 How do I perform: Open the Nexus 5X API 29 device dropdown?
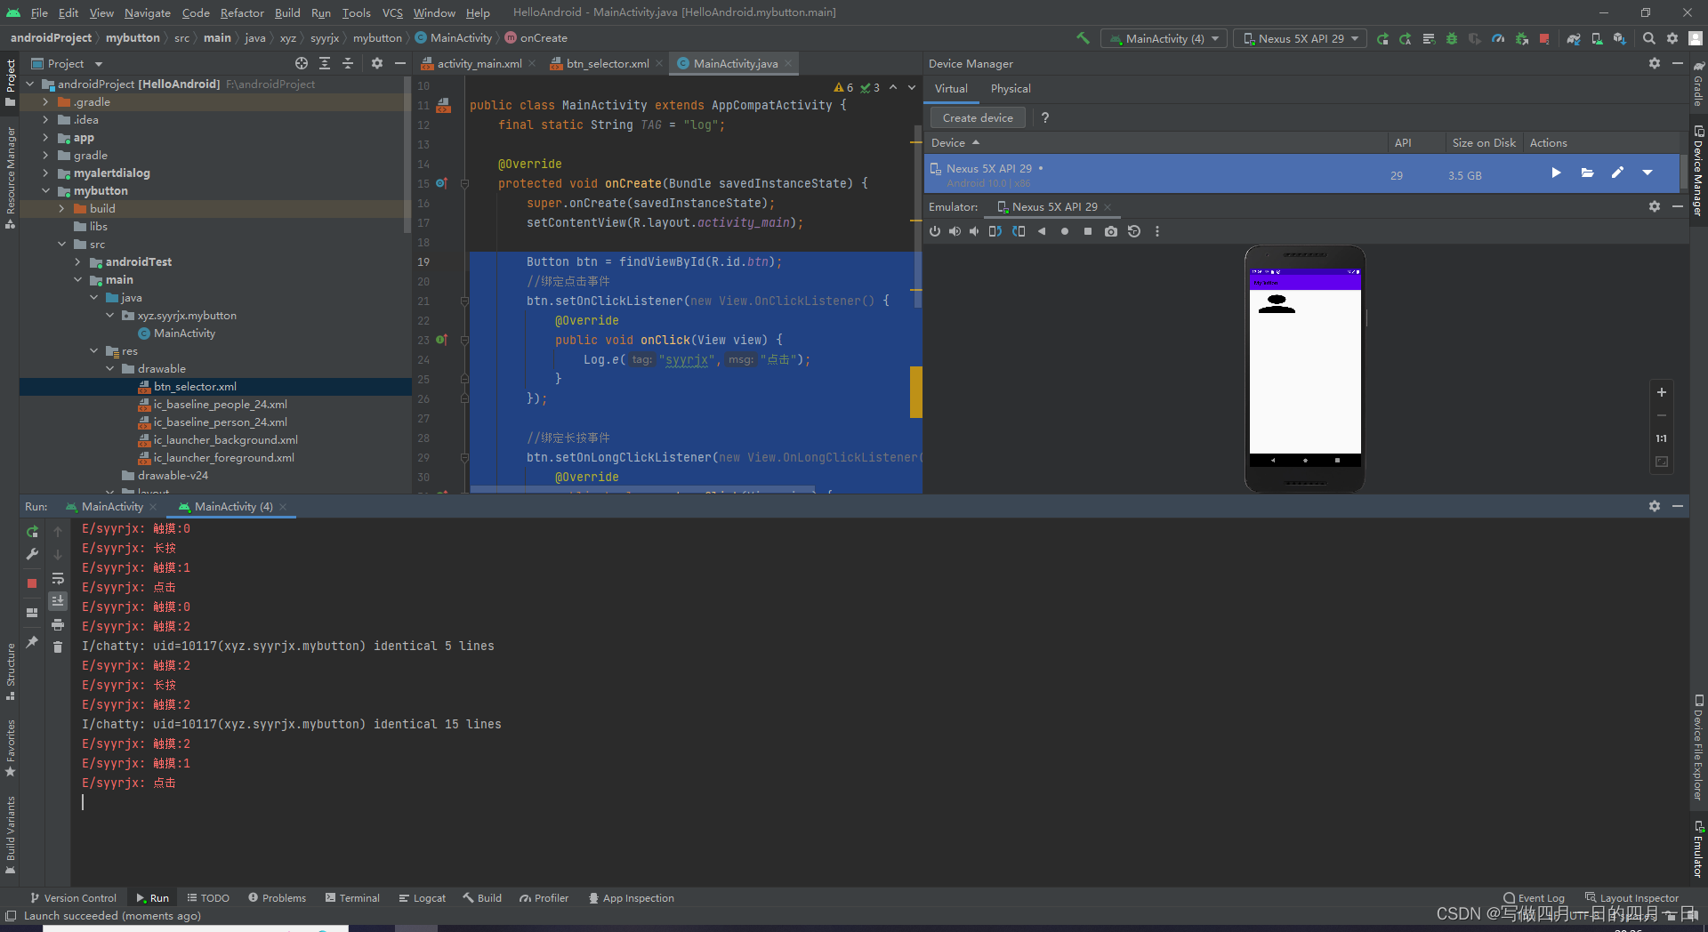pyautogui.click(x=1301, y=38)
